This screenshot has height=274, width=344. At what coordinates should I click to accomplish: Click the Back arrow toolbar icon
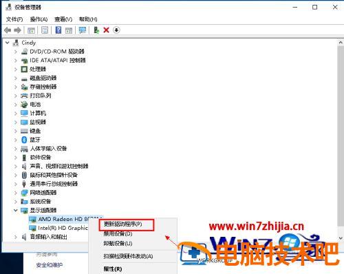pos(8,30)
